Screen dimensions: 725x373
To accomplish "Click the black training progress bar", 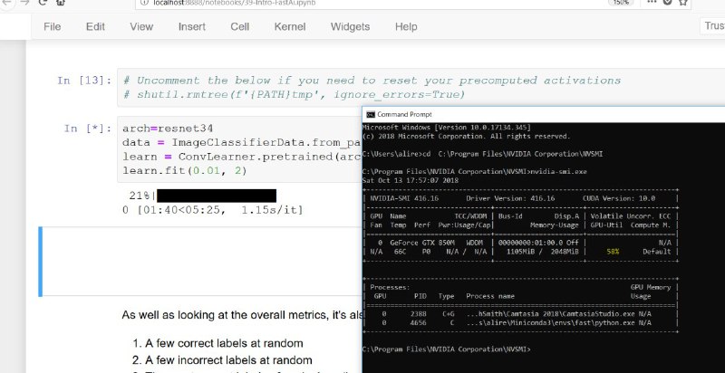I will click(x=217, y=196).
